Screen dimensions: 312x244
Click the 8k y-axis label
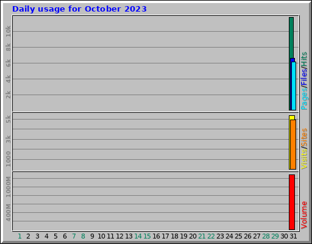tap(8, 47)
